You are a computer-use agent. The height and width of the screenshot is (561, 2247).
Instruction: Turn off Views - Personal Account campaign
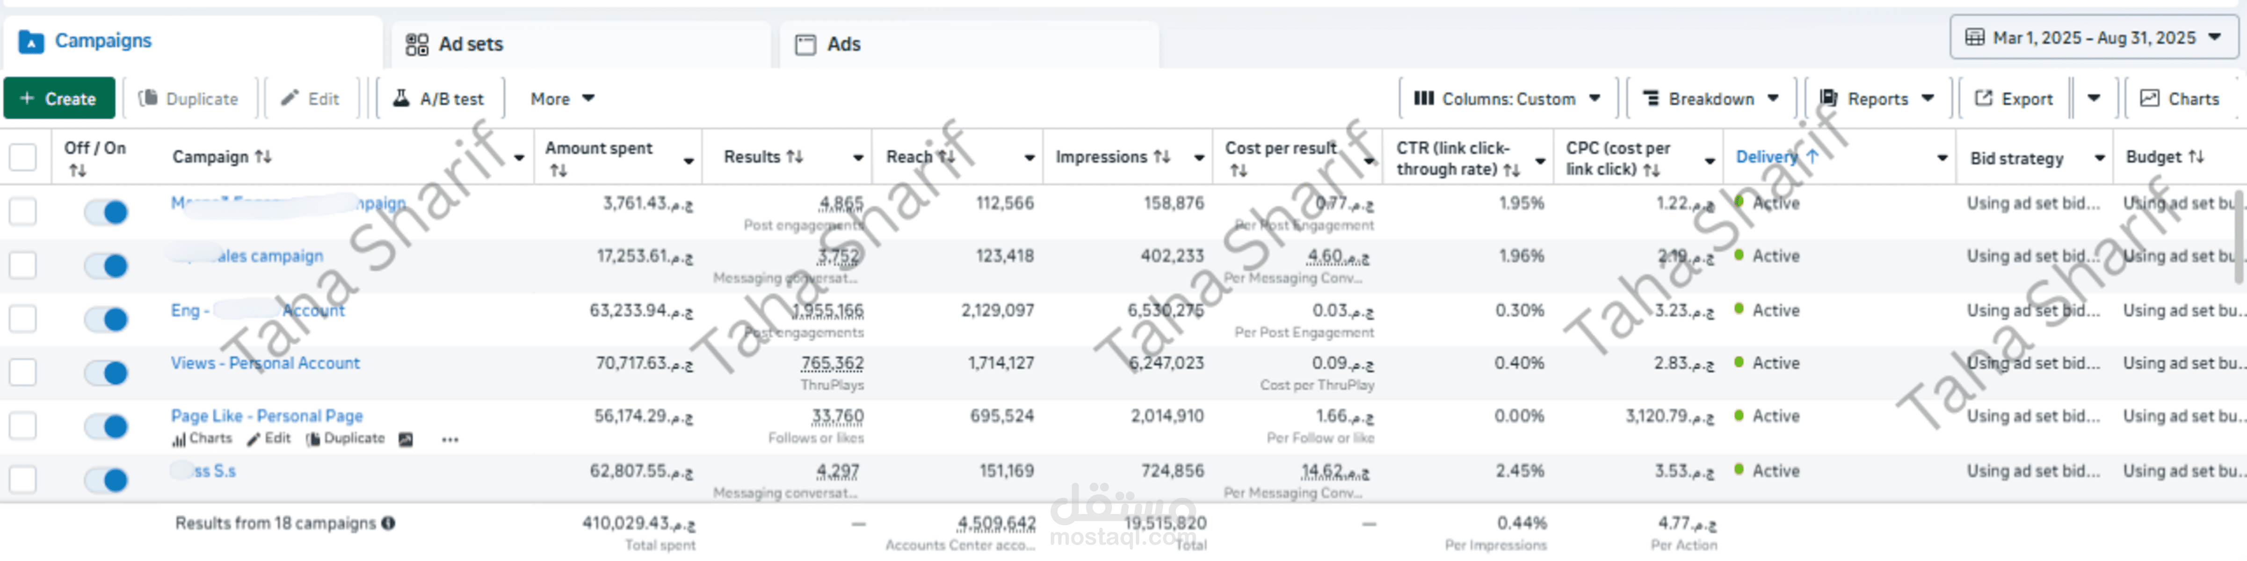107,374
